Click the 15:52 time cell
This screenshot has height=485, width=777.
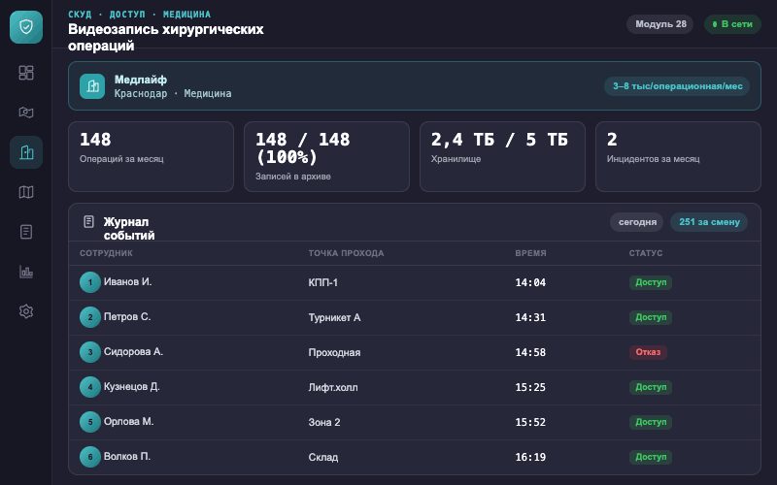point(530,422)
